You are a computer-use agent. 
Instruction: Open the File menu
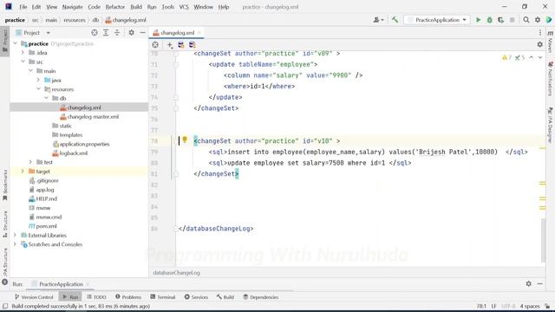(23, 7)
